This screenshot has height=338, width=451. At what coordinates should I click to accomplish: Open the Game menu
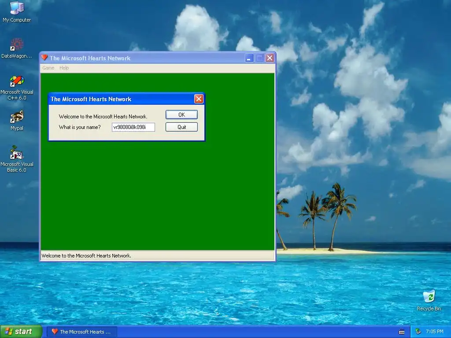48,68
